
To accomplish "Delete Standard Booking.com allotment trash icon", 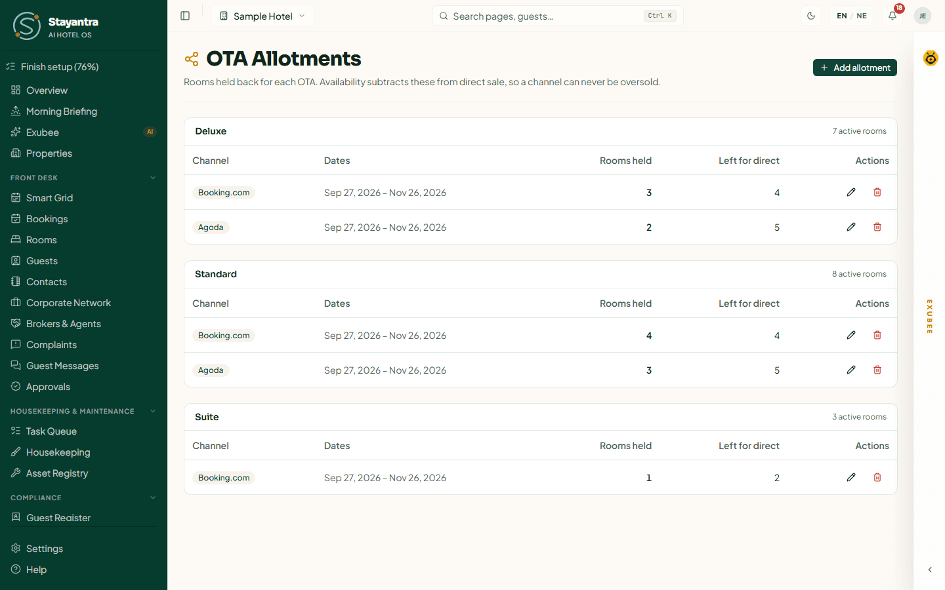I will [x=877, y=335].
